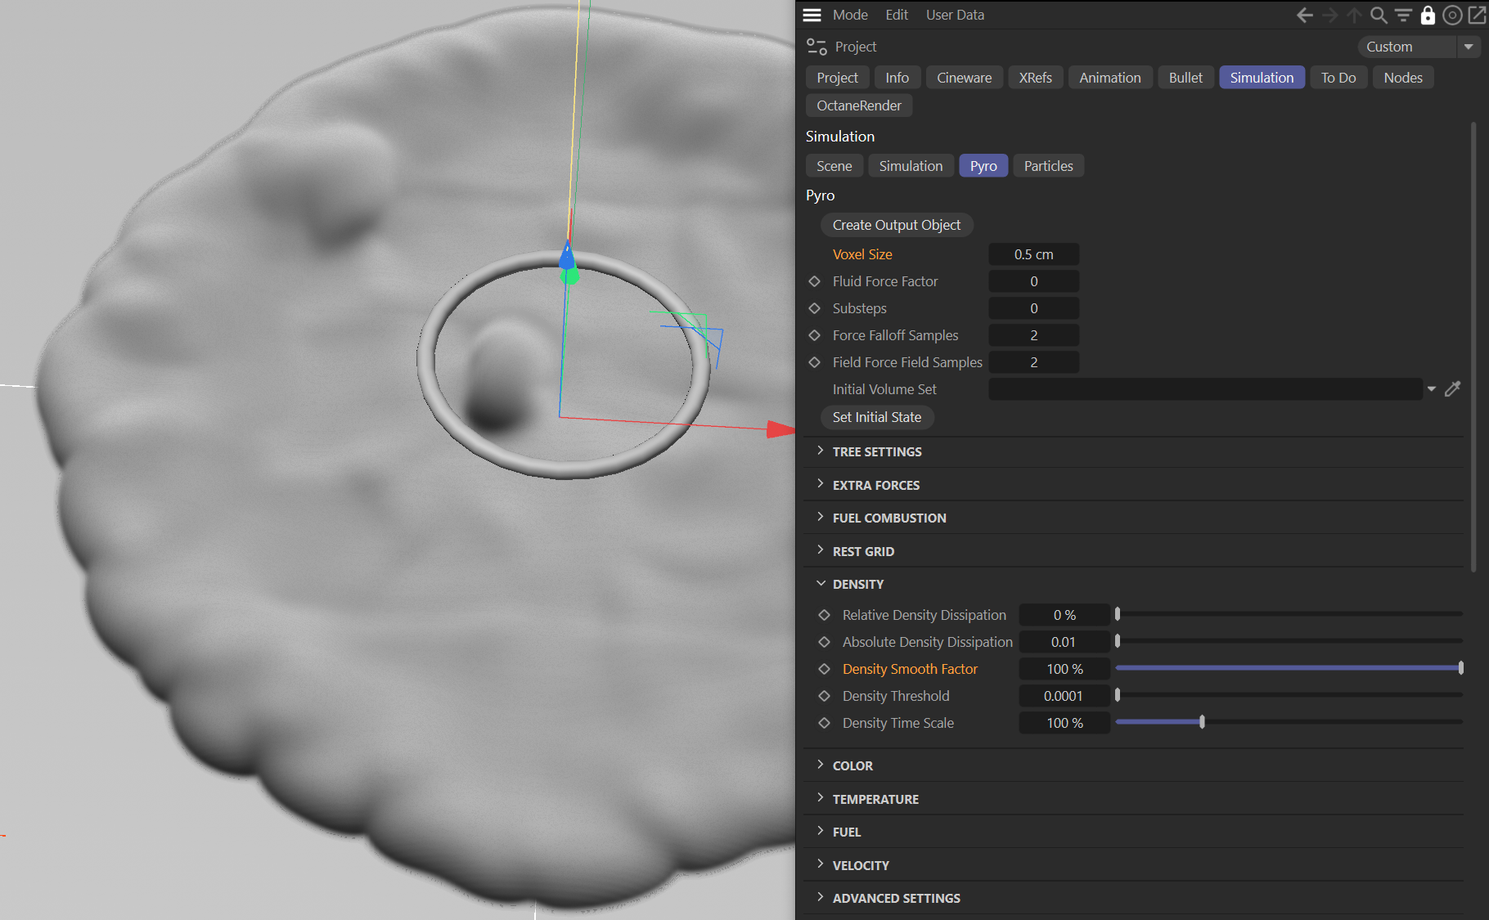Toggle keyframe diamond for Relative Density Dissipation
This screenshot has height=920, width=1489.
click(x=824, y=615)
